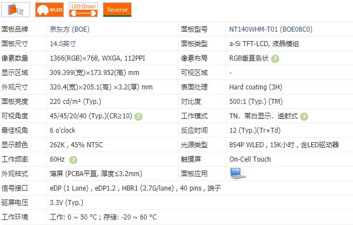Select the 对比度 label
Viewport: 353px width, 225px height.
(x=191, y=102)
